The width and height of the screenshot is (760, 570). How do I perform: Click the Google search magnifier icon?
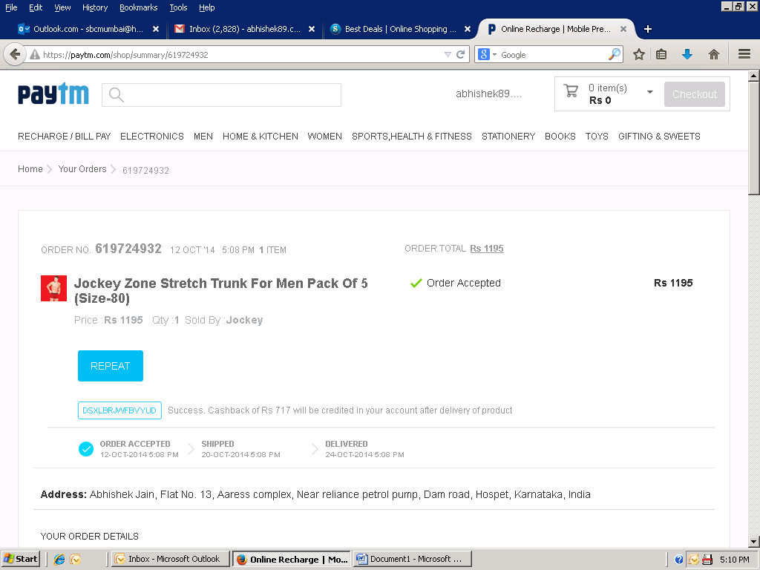click(614, 54)
